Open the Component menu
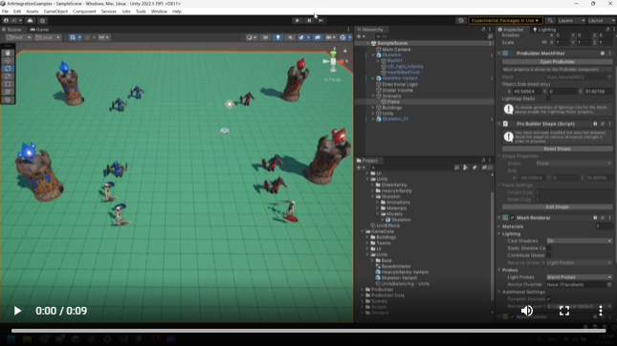This screenshot has height=346, width=617. tap(84, 11)
